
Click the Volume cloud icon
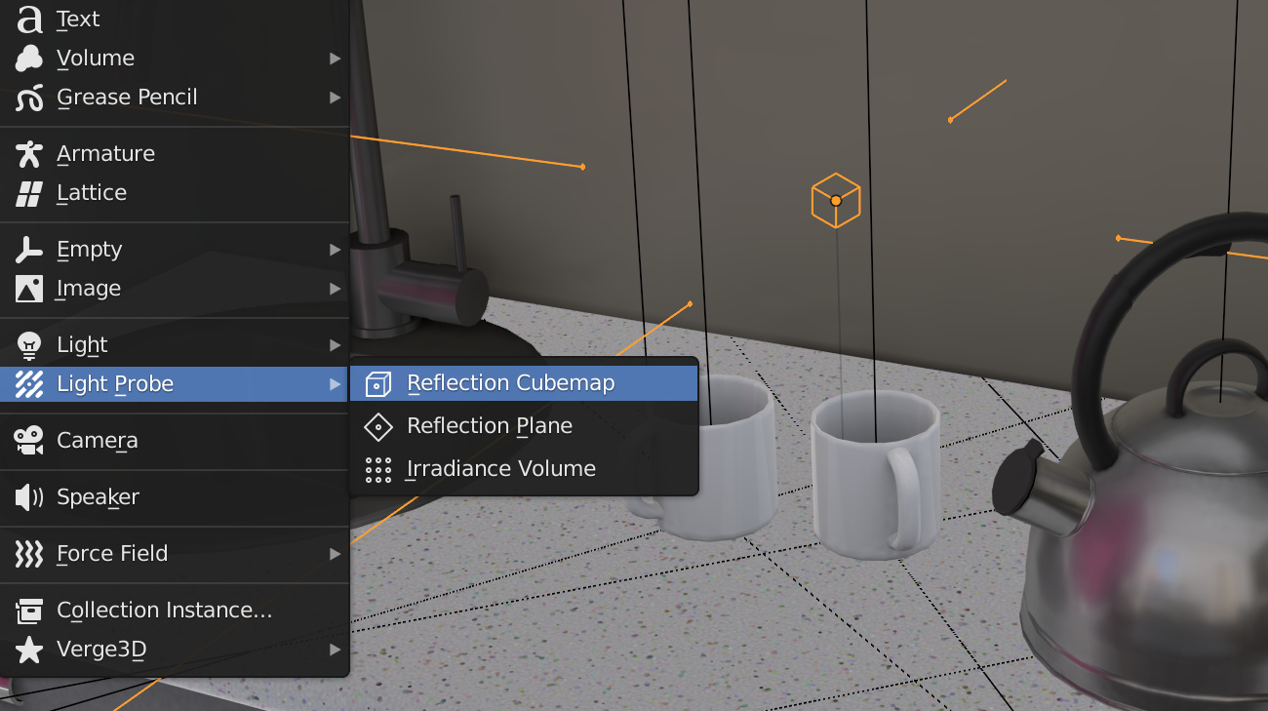tap(29, 59)
